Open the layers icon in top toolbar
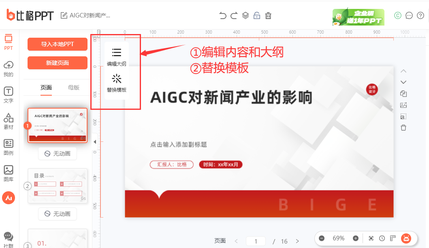This screenshot has height=248, width=429. pos(245,15)
